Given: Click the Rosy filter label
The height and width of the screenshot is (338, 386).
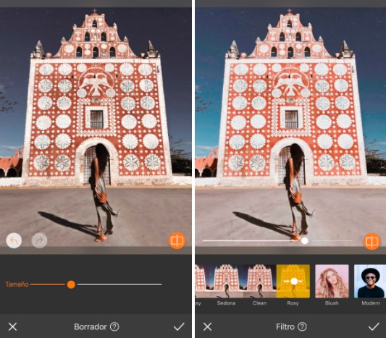Looking at the screenshot, I should click(x=293, y=303).
